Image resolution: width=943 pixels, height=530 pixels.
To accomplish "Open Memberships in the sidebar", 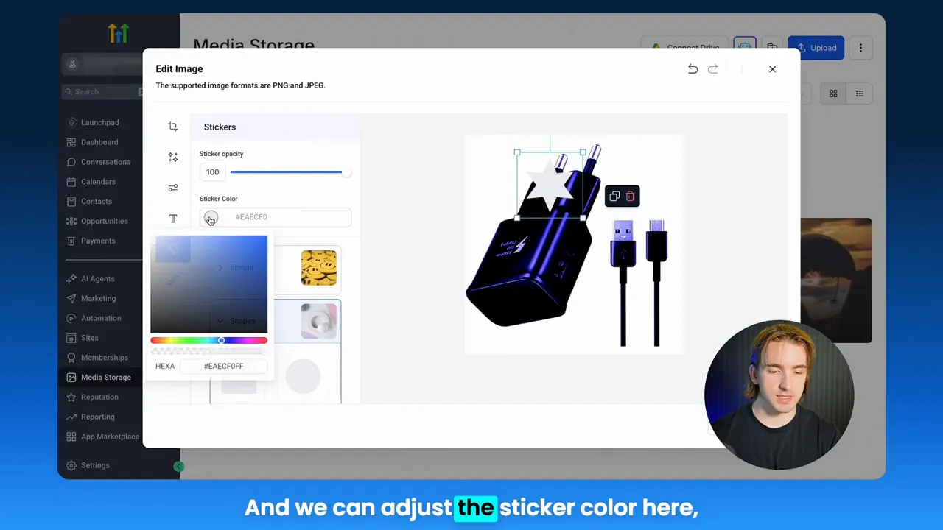I will pyautogui.click(x=97, y=358).
